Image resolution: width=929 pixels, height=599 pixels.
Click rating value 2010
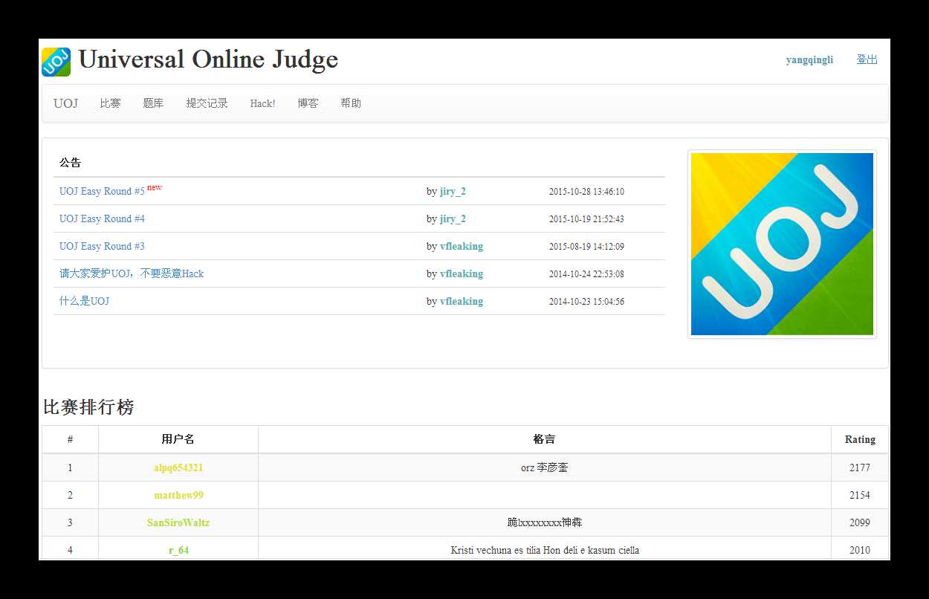tap(860, 551)
